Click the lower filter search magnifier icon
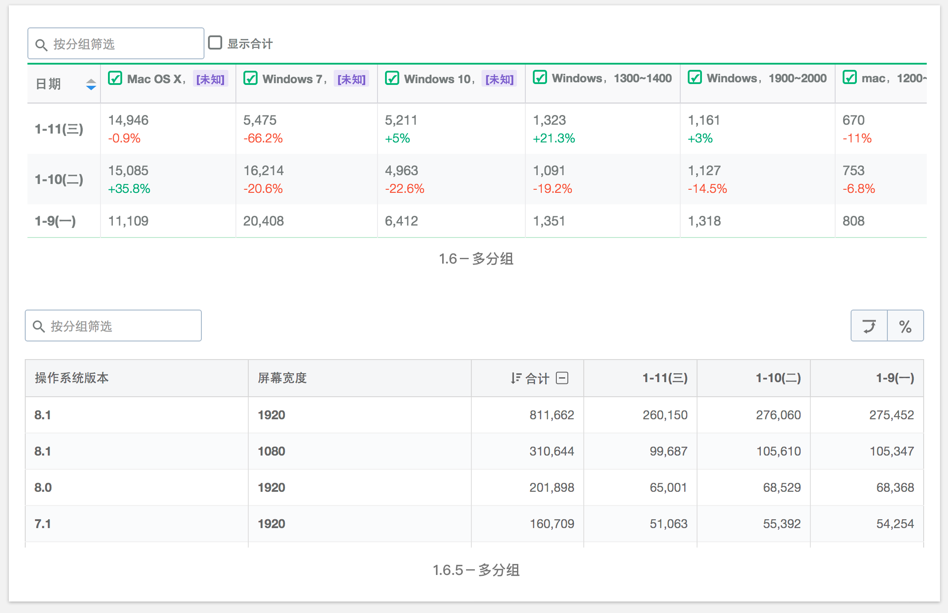948x613 pixels. coord(39,326)
